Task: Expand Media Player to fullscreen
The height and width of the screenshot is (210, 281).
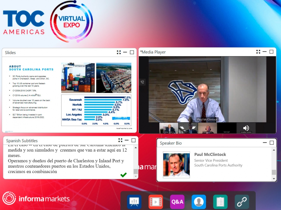Action: coord(258,52)
